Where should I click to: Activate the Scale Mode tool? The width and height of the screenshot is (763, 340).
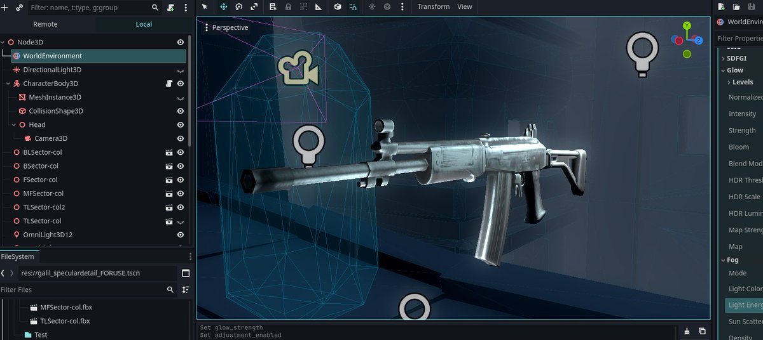point(254,7)
